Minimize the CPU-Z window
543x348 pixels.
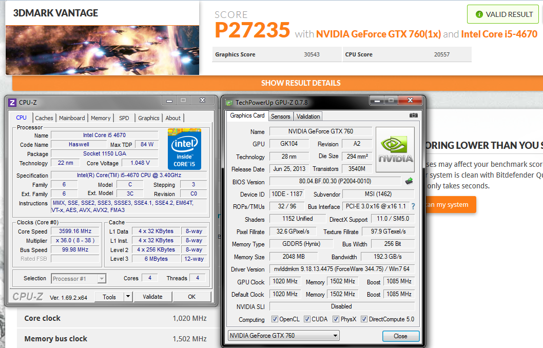[x=169, y=101]
